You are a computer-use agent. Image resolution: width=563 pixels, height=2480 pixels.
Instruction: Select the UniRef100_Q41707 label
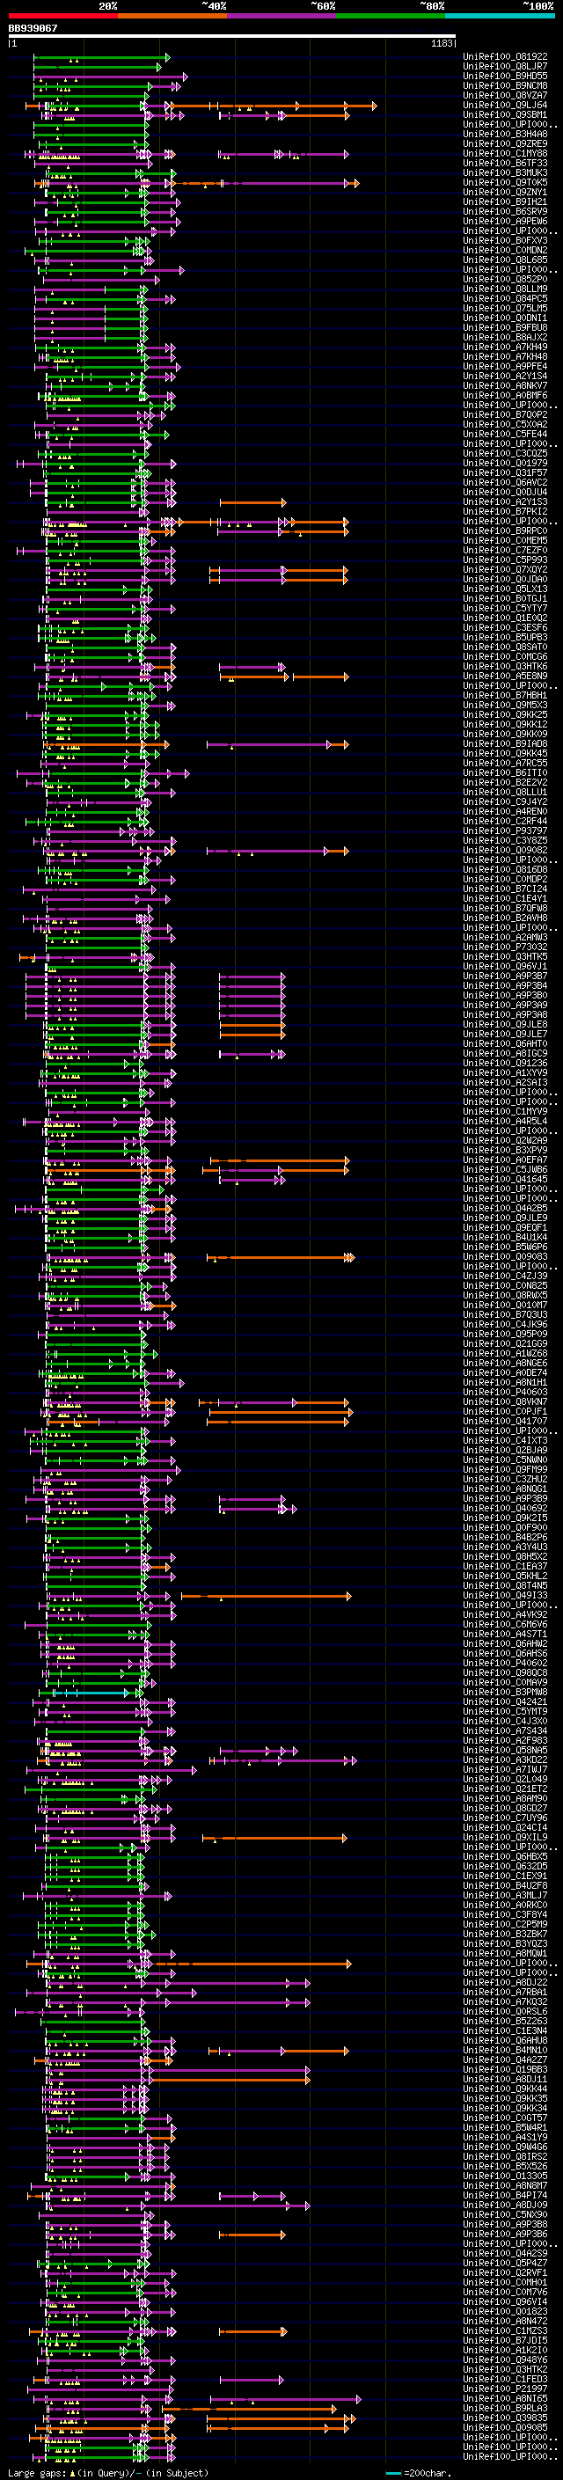(505, 1421)
